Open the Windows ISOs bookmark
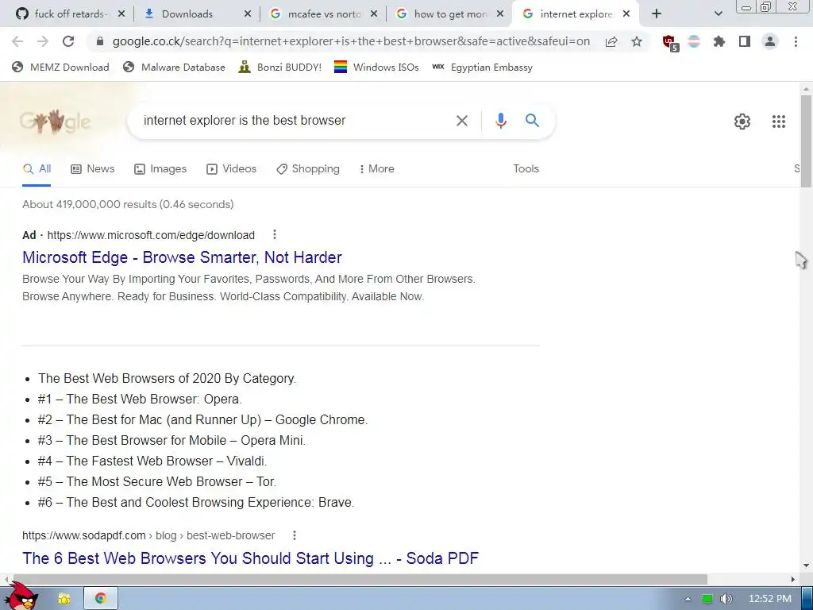The image size is (813, 610). (376, 67)
